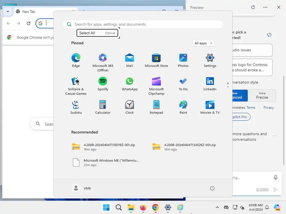Open the Terms link in Copilot

click(251, 108)
